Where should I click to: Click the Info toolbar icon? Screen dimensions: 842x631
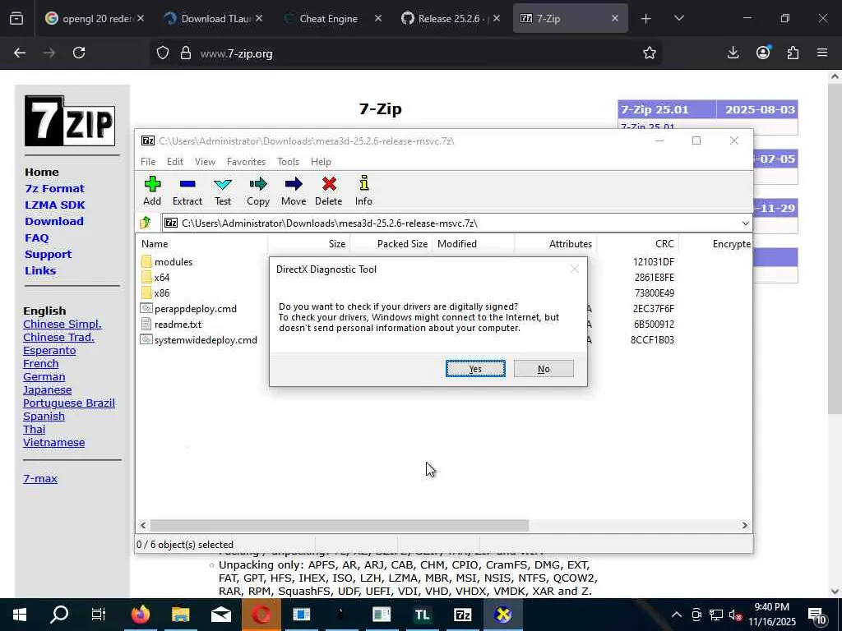coord(363,191)
